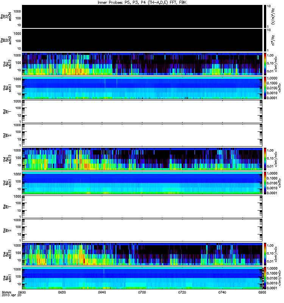The width and height of the screenshot is (284, 303).
Task: Click the tha fbk edc12 rainbow color bar
Action: (x=265, y=64)
